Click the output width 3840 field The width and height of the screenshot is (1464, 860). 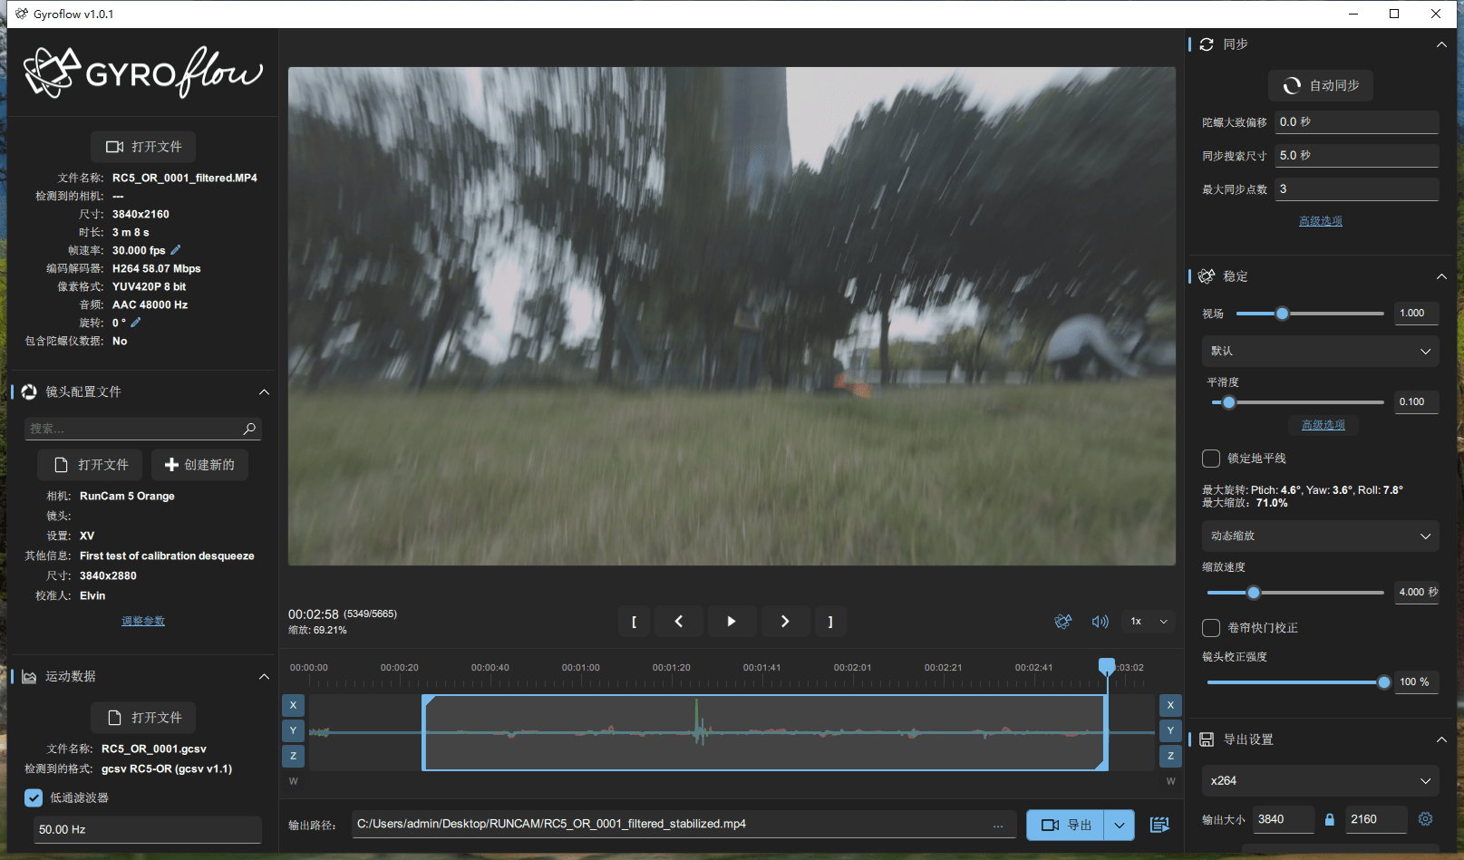[x=1284, y=819]
